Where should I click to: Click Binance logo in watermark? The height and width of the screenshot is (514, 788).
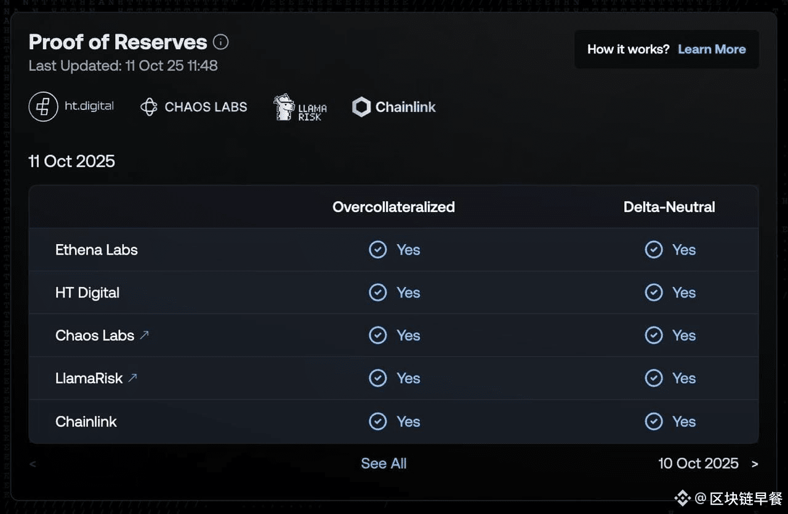[x=682, y=497]
